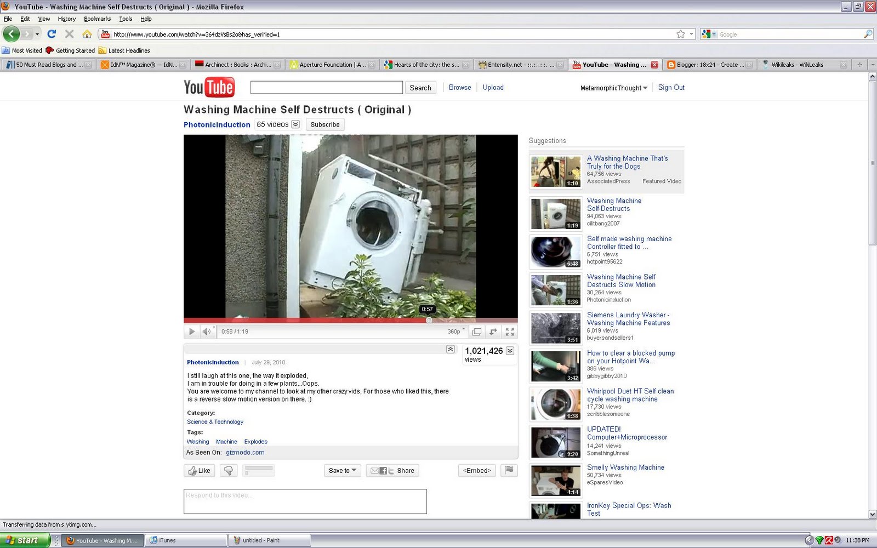Switch to Blogger: 18x24 tab

click(x=709, y=65)
